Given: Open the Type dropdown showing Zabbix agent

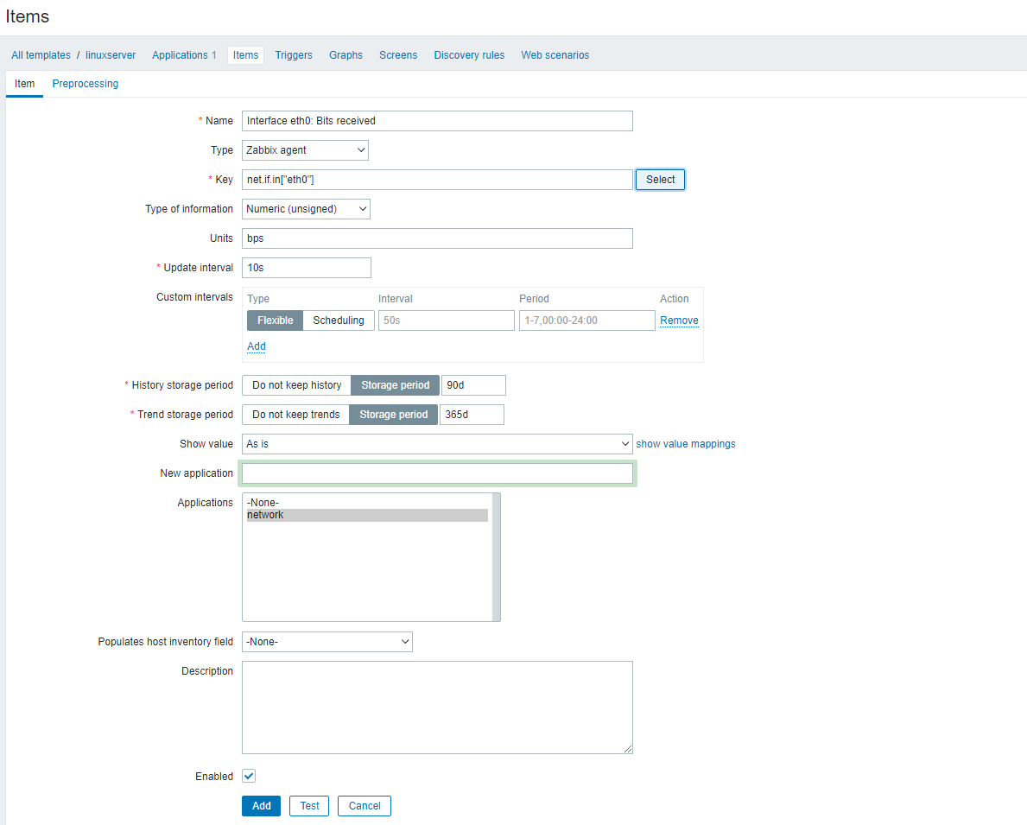Looking at the screenshot, I should tap(305, 150).
